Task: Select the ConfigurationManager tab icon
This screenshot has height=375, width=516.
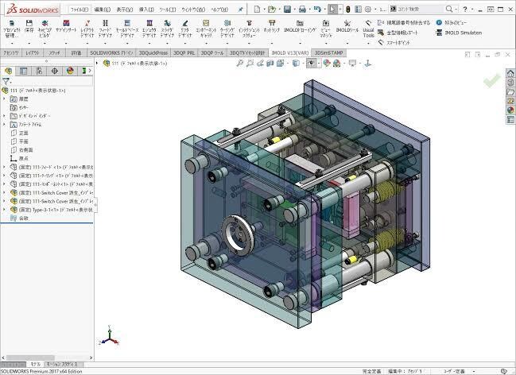Action: point(39,71)
